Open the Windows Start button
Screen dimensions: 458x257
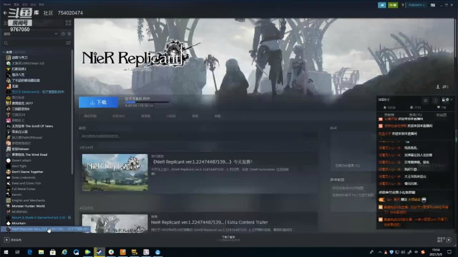pyautogui.click(x=6, y=252)
